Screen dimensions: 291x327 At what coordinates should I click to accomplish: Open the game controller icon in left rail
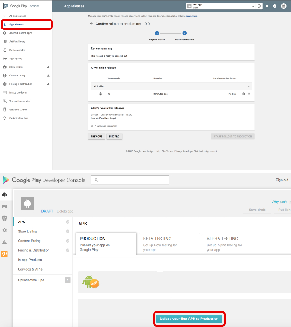(4, 206)
